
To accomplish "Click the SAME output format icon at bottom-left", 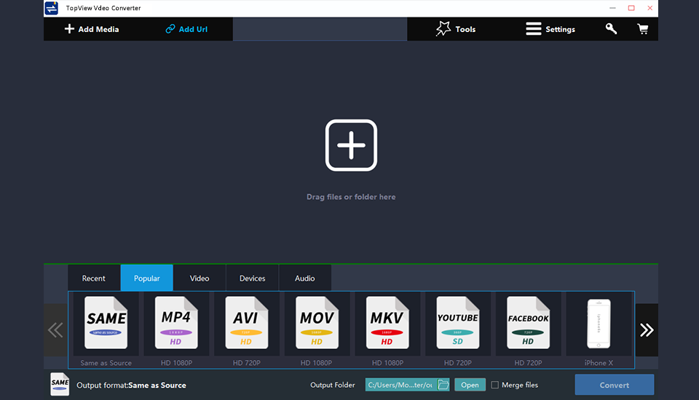I will [x=60, y=385].
